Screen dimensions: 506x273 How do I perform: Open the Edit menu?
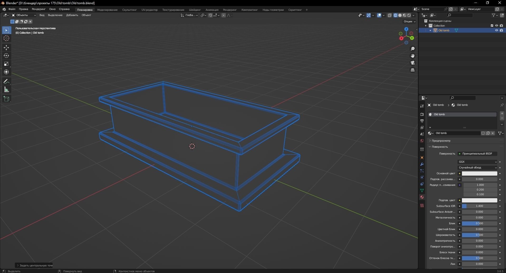tap(23, 9)
